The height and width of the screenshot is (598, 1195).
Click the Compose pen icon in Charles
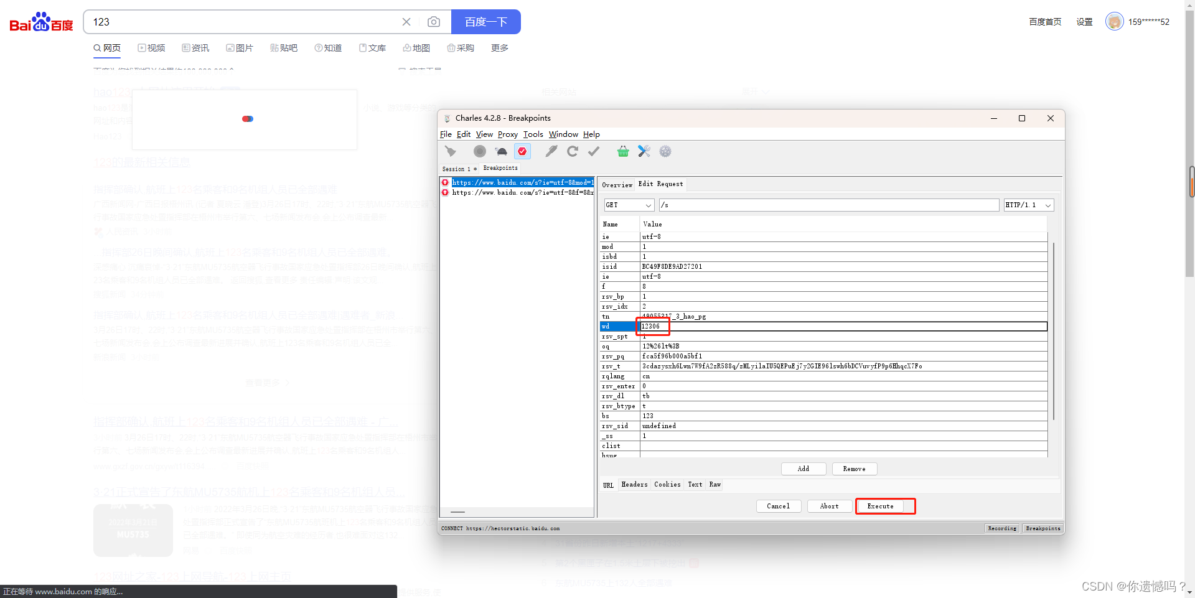click(x=551, y=151)
